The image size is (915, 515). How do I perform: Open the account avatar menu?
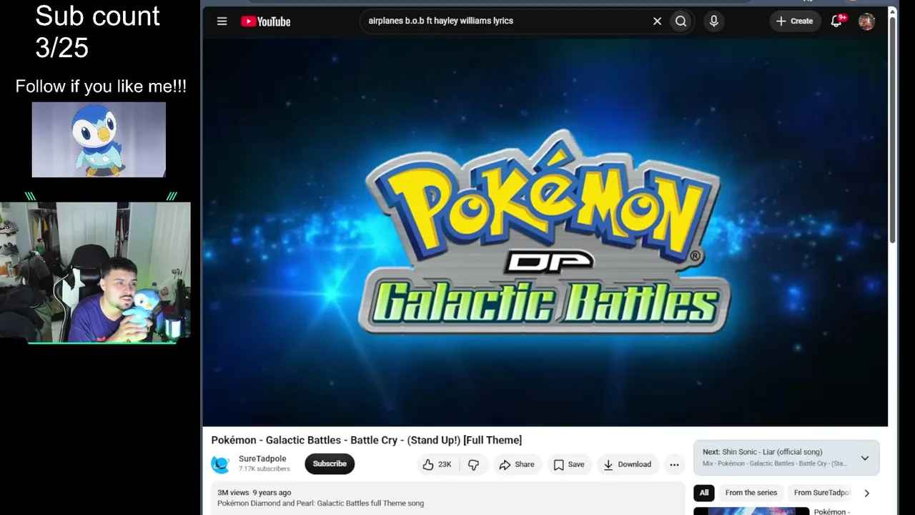click(x=866, y=21)
